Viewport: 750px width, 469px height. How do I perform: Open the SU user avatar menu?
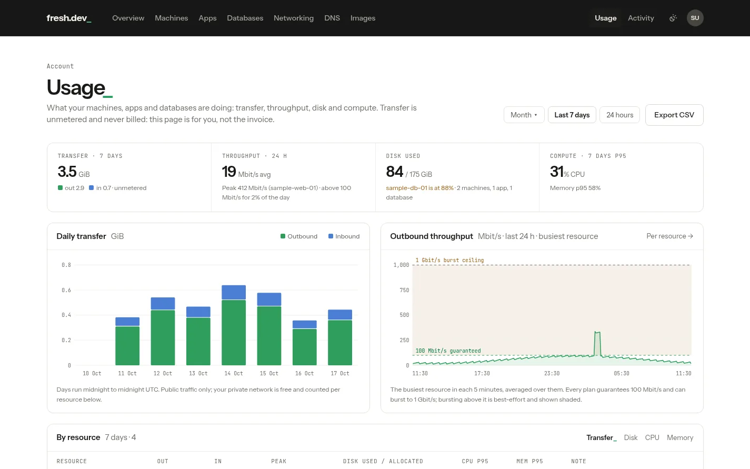695,18
